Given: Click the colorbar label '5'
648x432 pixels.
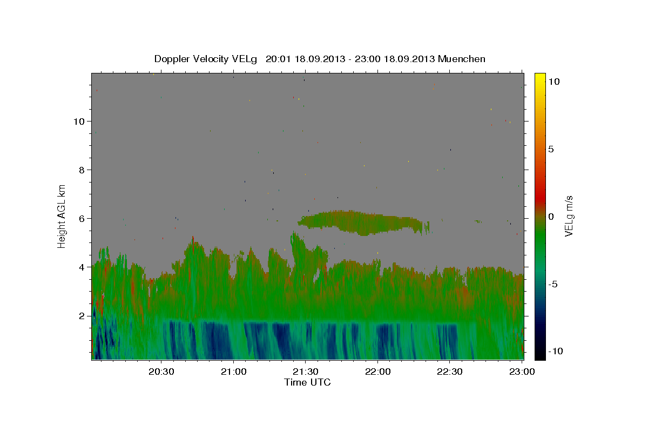Looking at the screenshot, I should point(551,149).
